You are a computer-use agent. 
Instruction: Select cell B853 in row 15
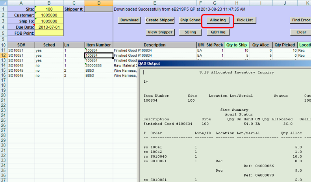99,71
